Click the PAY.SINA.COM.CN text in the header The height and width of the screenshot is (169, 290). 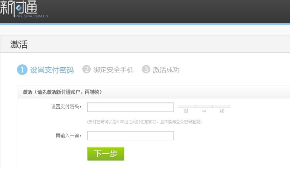pyautogui.click(x=32, y=16)
